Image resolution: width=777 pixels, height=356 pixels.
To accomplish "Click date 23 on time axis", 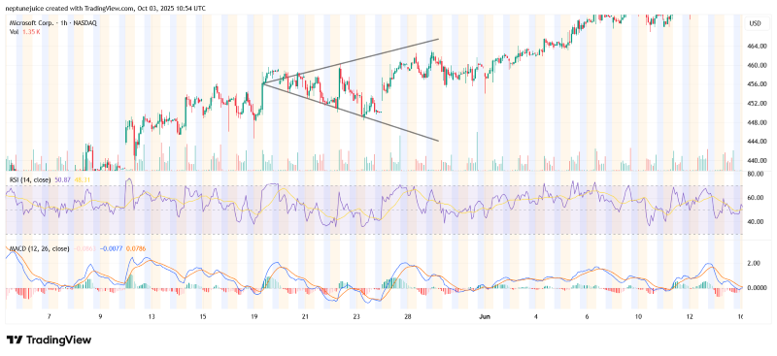I will point(356,317).
